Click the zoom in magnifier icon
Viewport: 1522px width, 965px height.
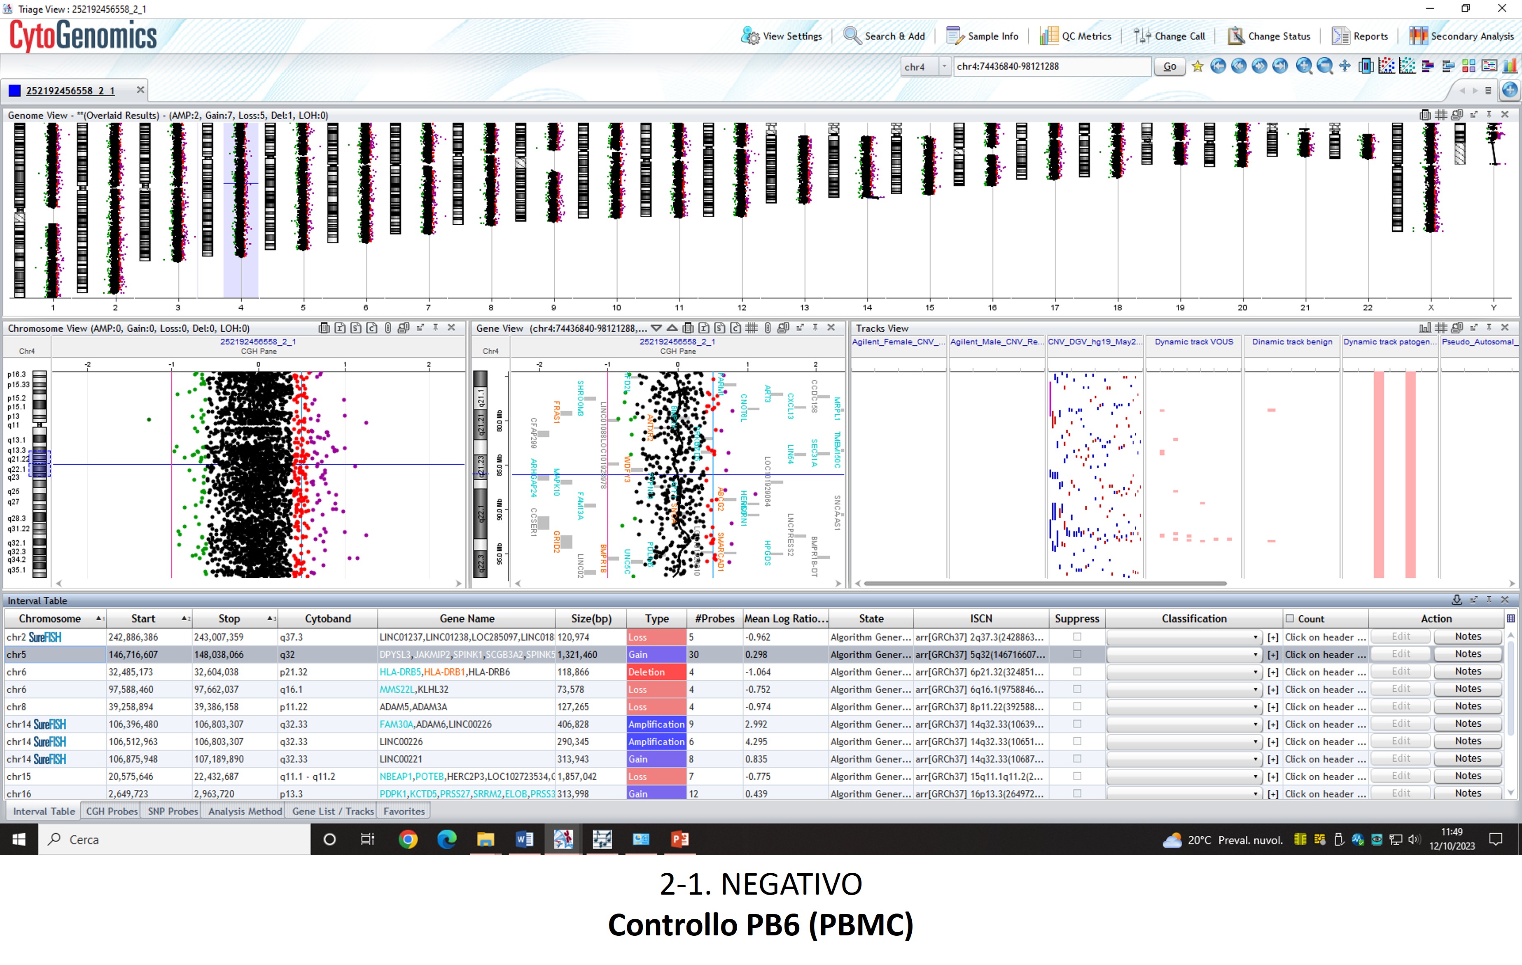(x=1303, y=66)
